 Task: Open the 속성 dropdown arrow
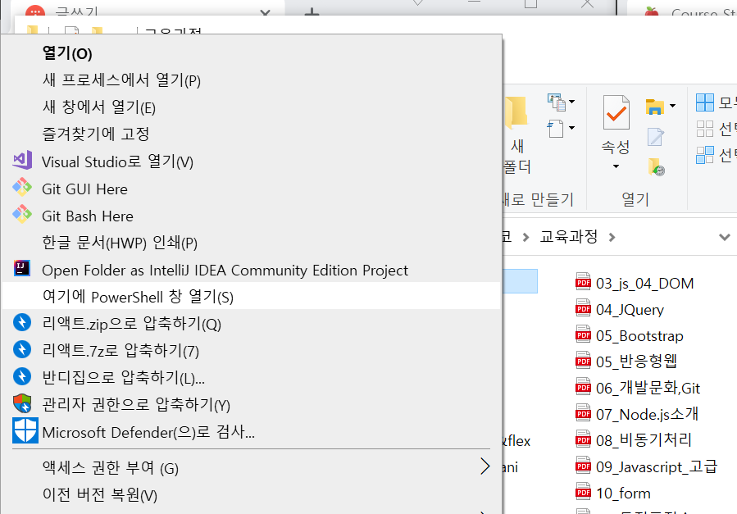point(616,166)
